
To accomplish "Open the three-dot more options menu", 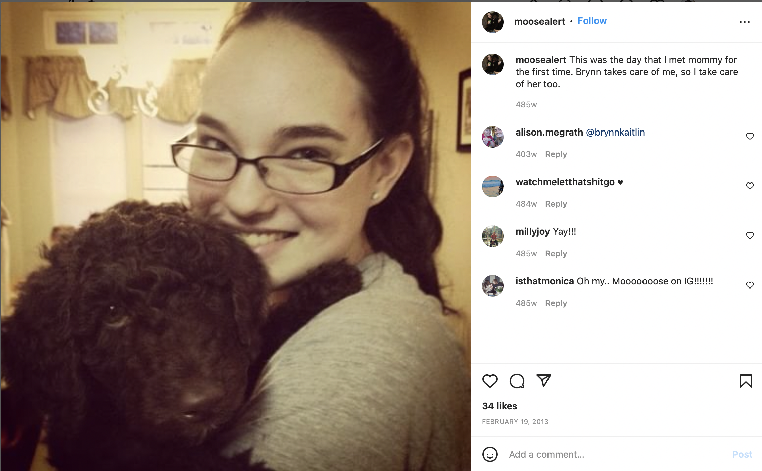I will click(744, 22).
